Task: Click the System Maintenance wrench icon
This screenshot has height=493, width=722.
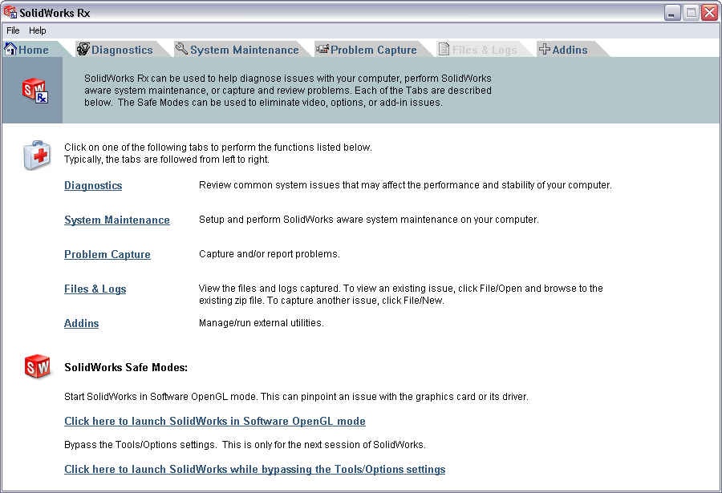Action: [182, 49]
